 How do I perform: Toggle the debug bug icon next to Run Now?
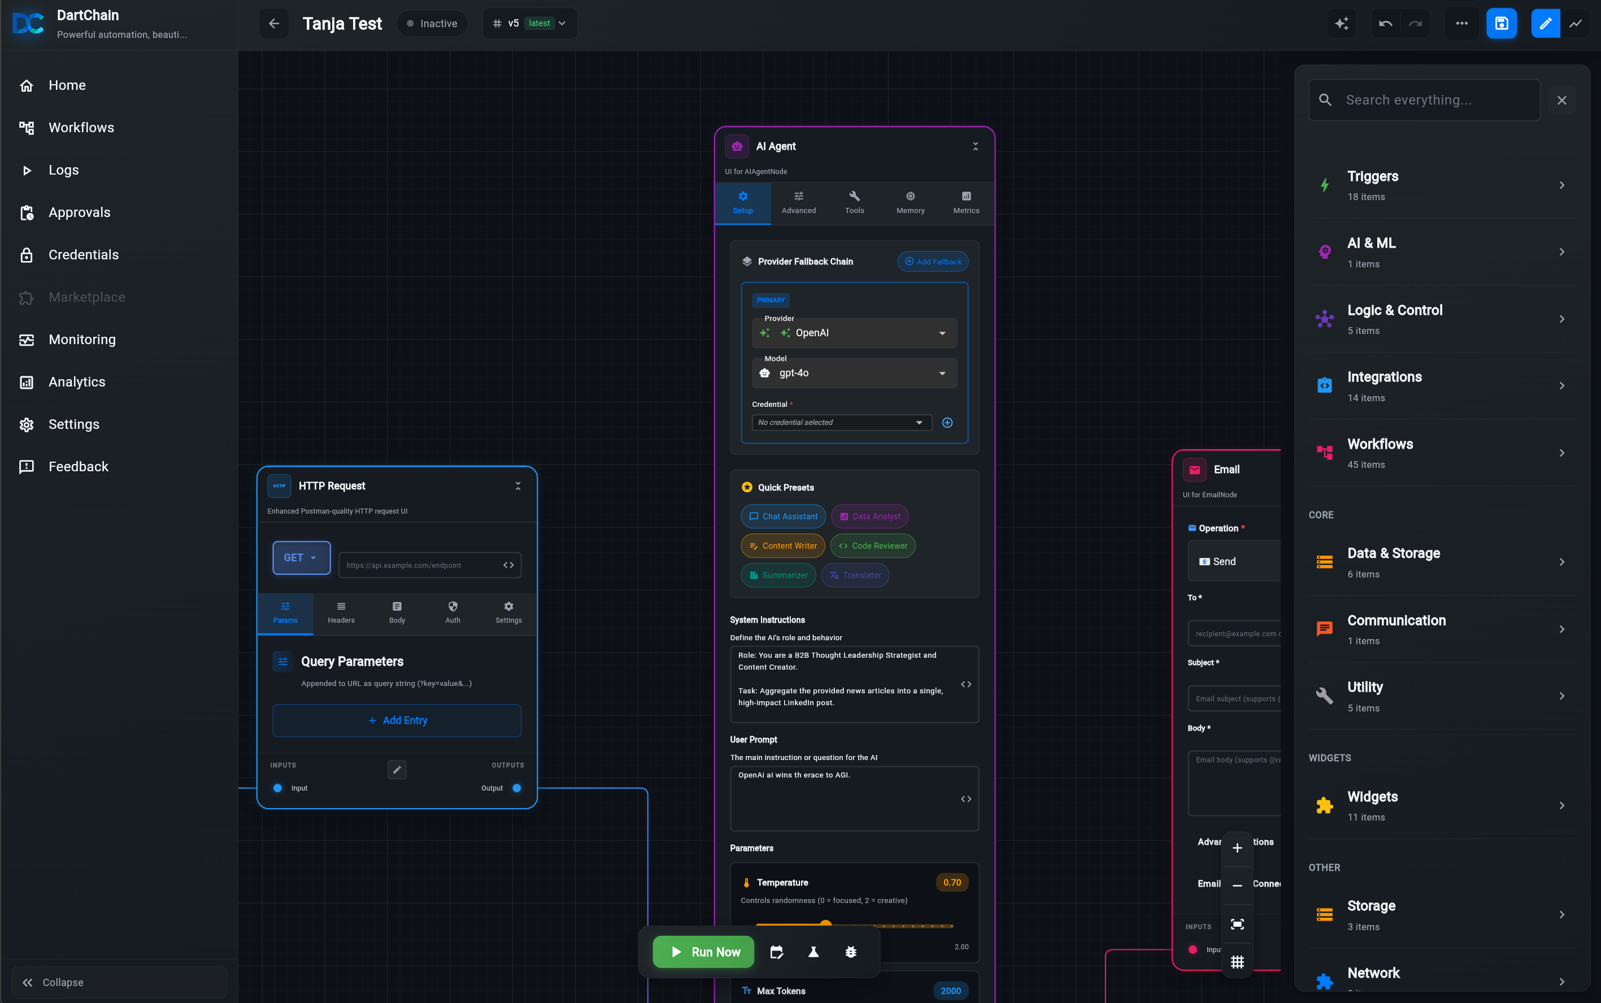point(850,951)
